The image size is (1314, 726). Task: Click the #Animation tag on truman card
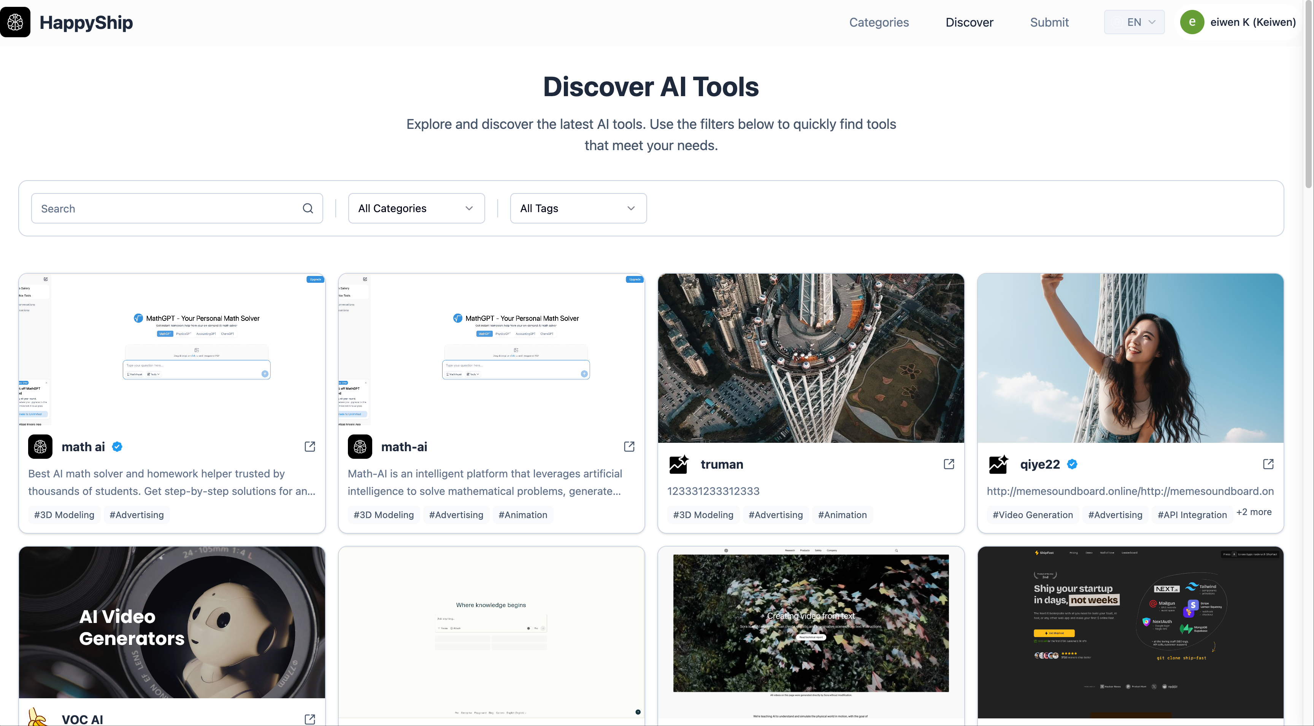pos(842,515)
